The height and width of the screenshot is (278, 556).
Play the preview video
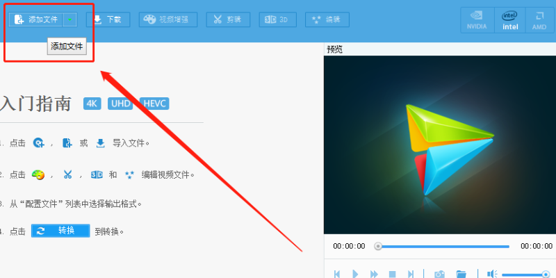pyautogui.click(x=355, y=274)
